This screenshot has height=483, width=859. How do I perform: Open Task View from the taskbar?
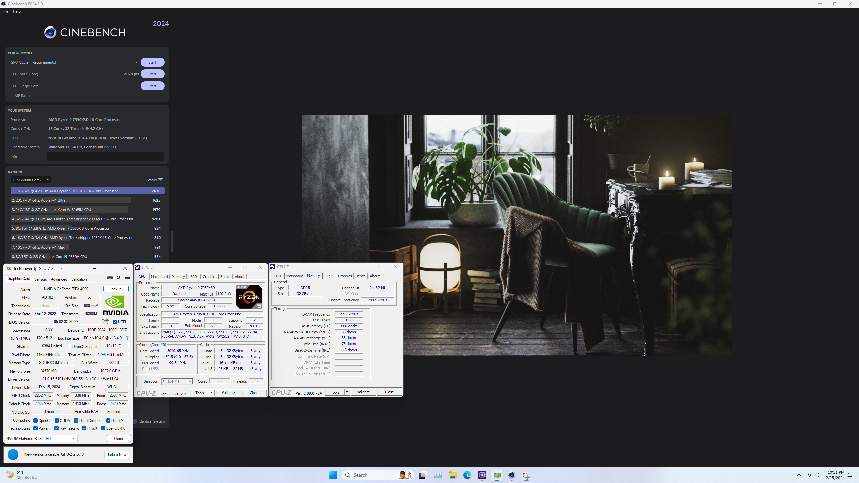(x=422, y=475)
